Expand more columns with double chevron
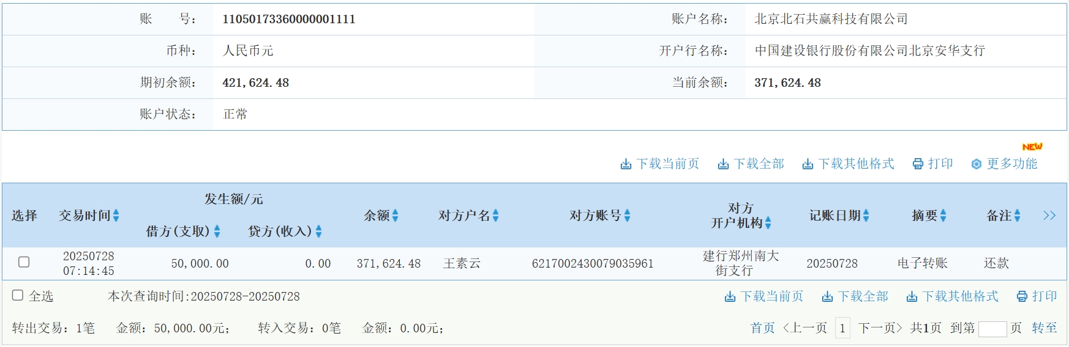Viewport: 1069px width, 347px height. click(1049, 216)
